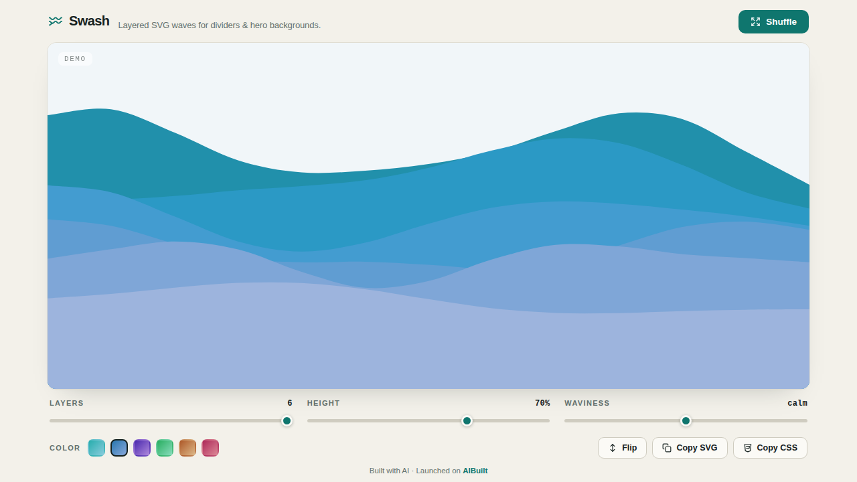Click the flip arrows icon
This screenshot has height=482, width=857.
tap(613, 448)
